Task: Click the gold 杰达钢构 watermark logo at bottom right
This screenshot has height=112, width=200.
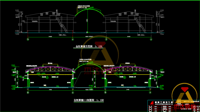Action: [185, 96]
